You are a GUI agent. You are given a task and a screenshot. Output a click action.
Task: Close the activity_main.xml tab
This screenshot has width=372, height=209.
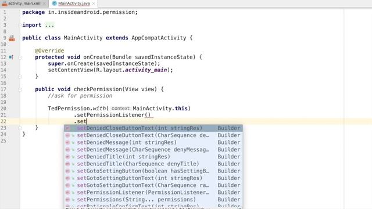(44, 3)
